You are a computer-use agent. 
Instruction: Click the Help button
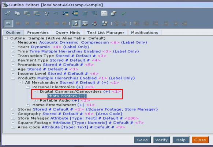click(x=181, y=140)
